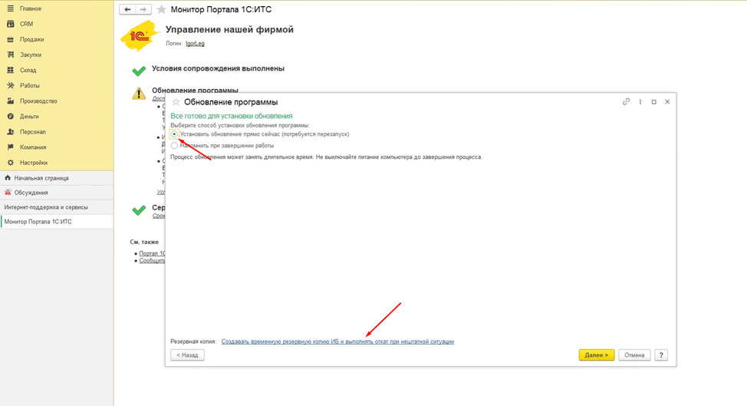Open the CRM section
Image resolution: width=747 pixels, height=406 pixels.
[26, 24]
